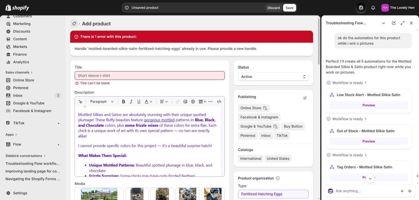Insert video using editor video icon
419x200 pixels.
193,101
